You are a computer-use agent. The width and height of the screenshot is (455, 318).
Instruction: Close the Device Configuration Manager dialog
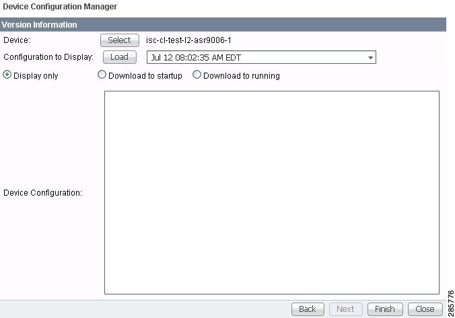pos(425,309)
